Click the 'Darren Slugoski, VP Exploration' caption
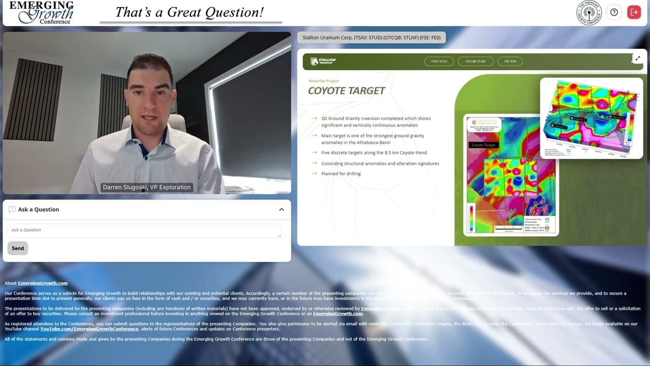The width and height of the screenshot is (650, 366). tap(147, 187)
